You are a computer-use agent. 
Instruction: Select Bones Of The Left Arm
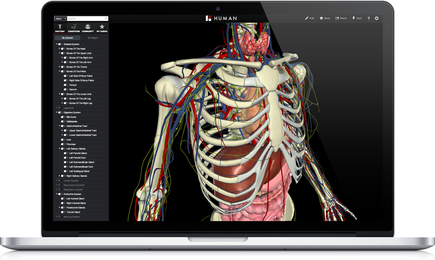(x=80, y=62)
